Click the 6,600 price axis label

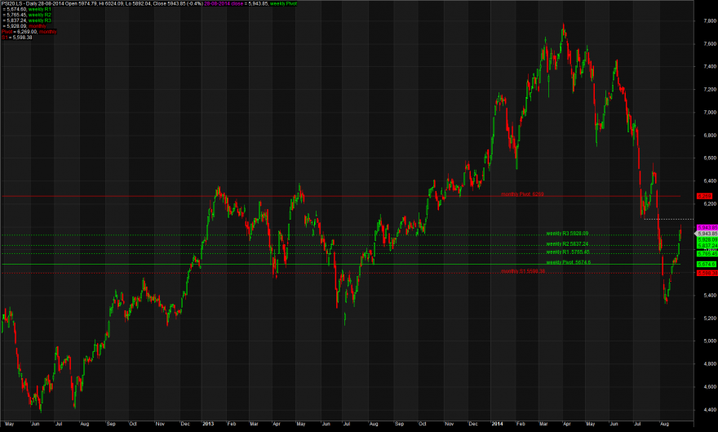click(x=710, y=158)
